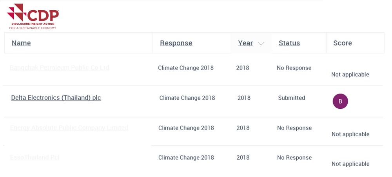
Task: Open faded Energy Absolute Public Company link
Action: tap(69, 128)
